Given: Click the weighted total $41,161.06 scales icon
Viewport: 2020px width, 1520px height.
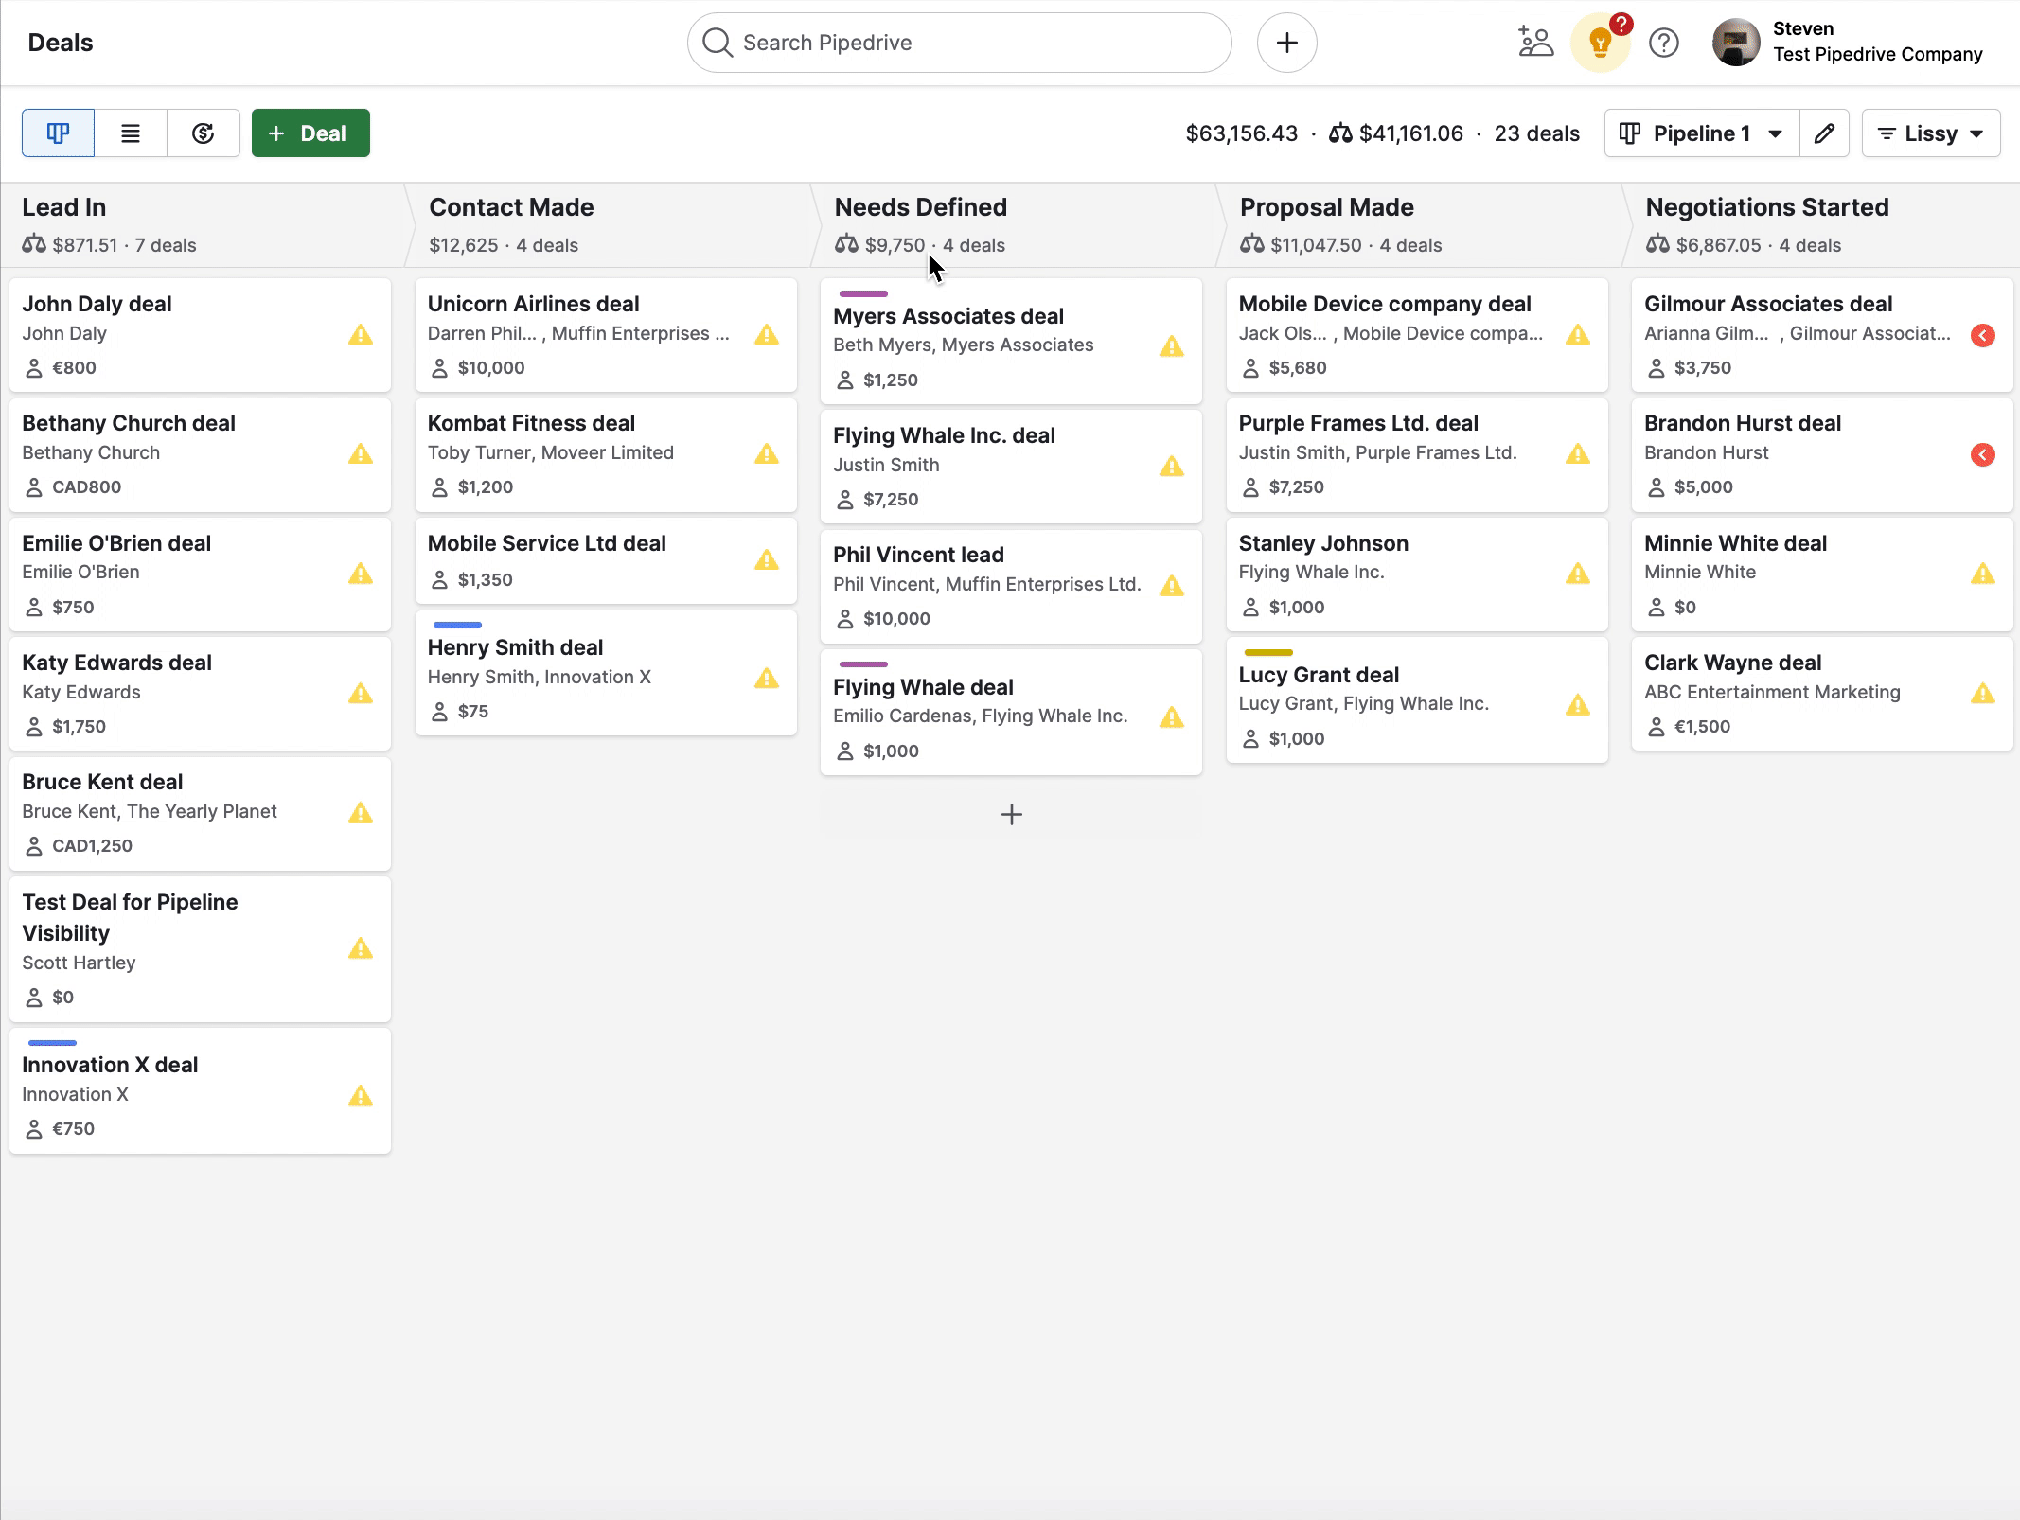Looking at the screenshot, I should (1339, 133).
